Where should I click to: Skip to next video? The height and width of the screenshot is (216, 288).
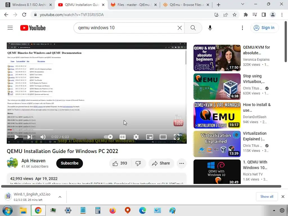(30, 137)
